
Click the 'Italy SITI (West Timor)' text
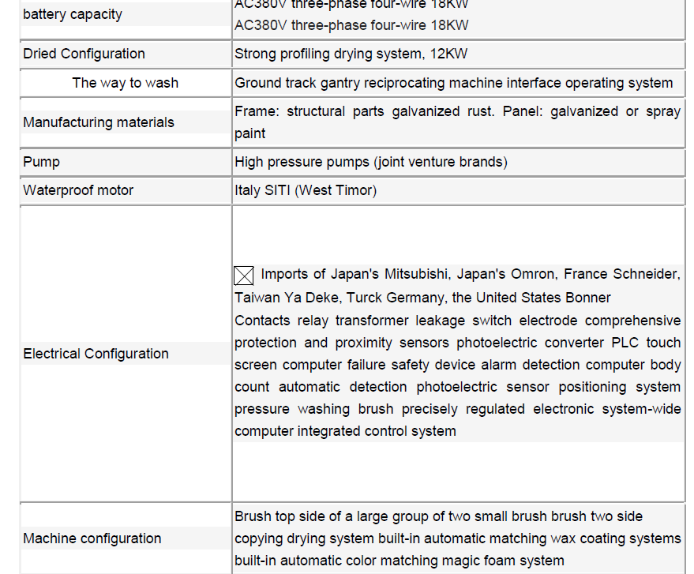pyautogui.click(x=306, y=190)
